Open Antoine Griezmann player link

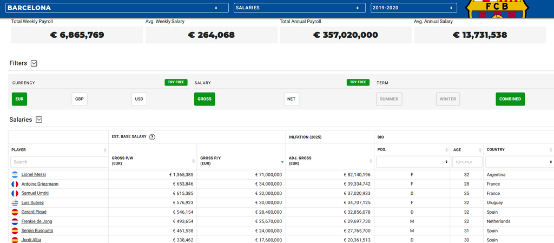(40, 184)
